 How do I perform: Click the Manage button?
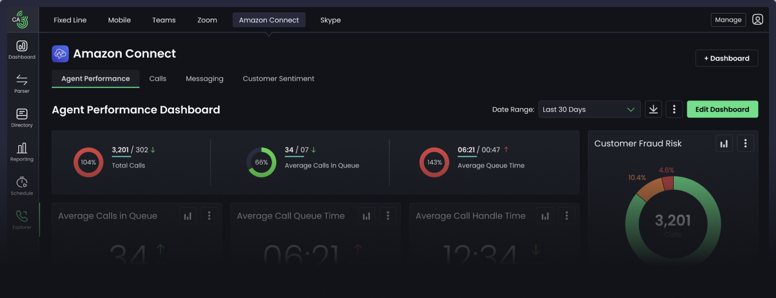coord(728,20)
